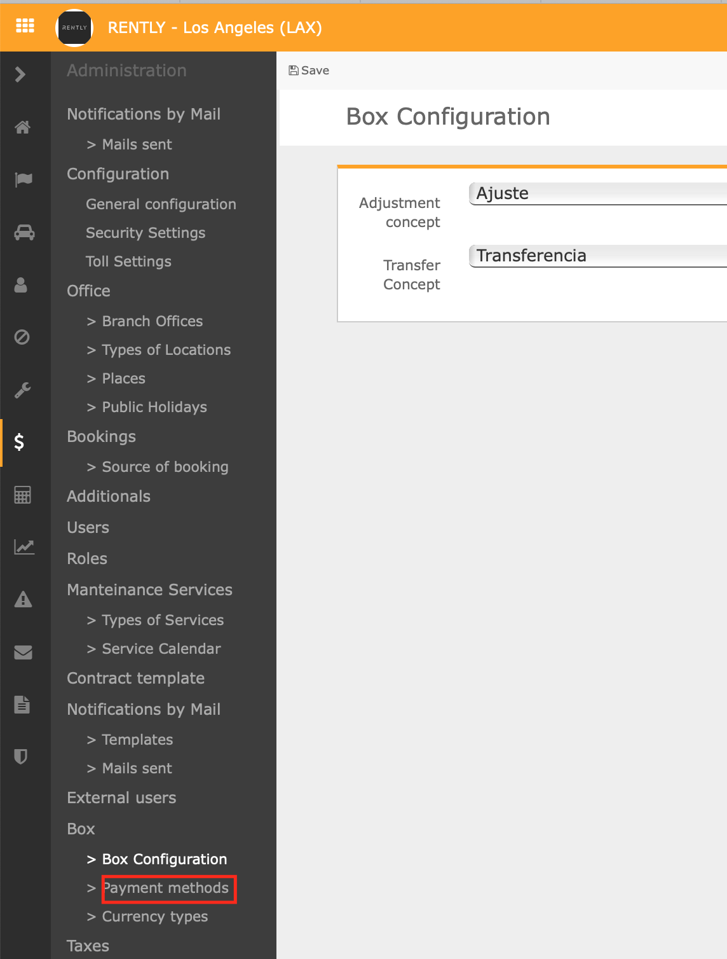Open the flag icon section
This screenshot has width=727, height=959.
coord(24,179)
